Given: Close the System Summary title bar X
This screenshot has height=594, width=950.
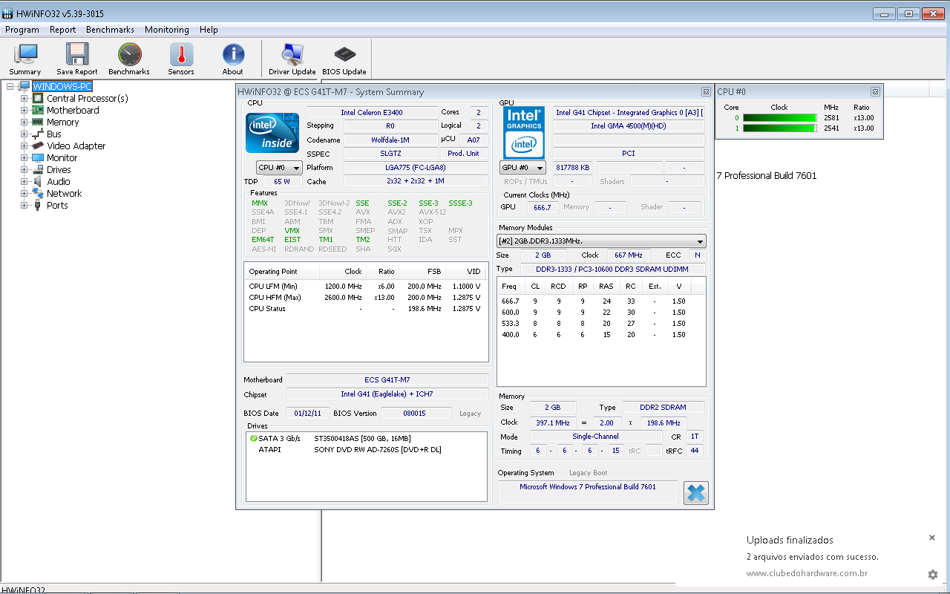Looking at the screenshot, I should (x=706, y=92).
